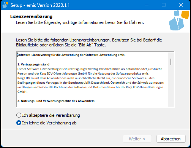Click the license heading 'Software-Lizenzvertrag für die Anwendung'
This screenshot has height=148, width=191.
point(71,55)
